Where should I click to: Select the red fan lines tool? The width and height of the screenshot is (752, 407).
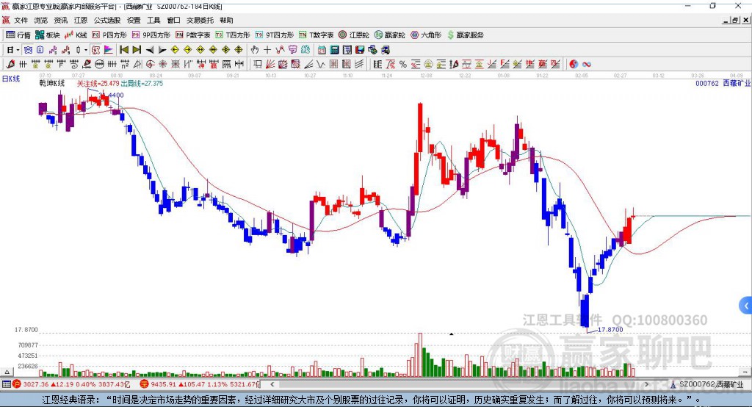[270, 65]
